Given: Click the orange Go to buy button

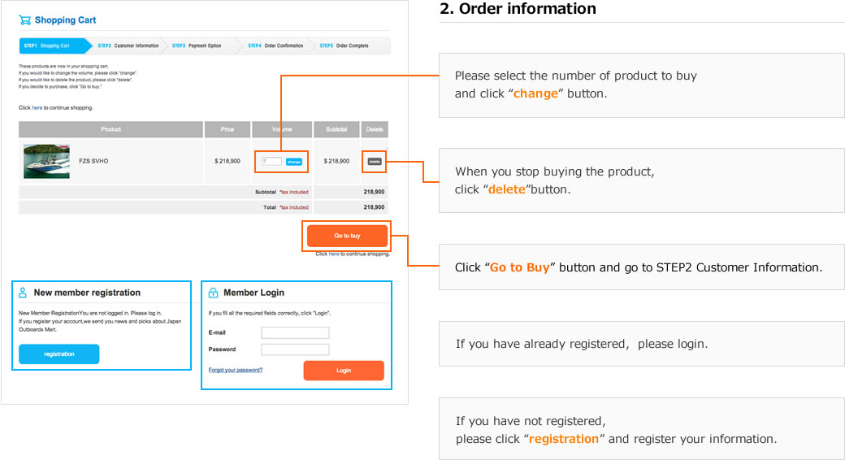Looking at the screenshot, I should click(x=347, y=236).
